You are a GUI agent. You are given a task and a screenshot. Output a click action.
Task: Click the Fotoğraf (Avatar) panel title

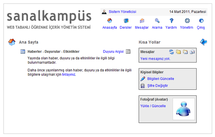coord(154,99)
